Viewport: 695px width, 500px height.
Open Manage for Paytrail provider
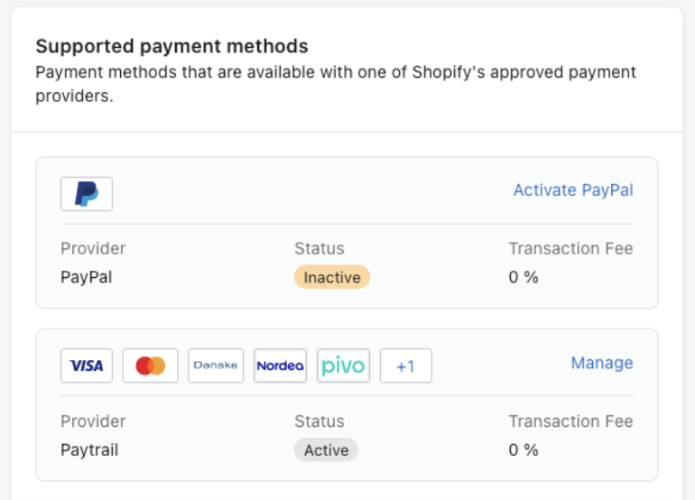coord(602,363)
